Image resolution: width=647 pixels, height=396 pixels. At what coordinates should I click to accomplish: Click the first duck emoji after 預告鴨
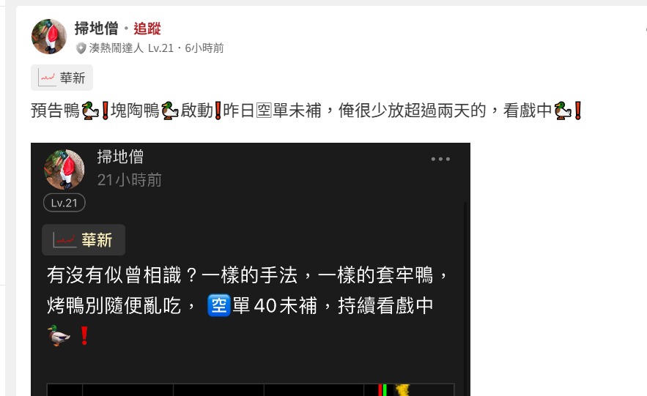90,111
